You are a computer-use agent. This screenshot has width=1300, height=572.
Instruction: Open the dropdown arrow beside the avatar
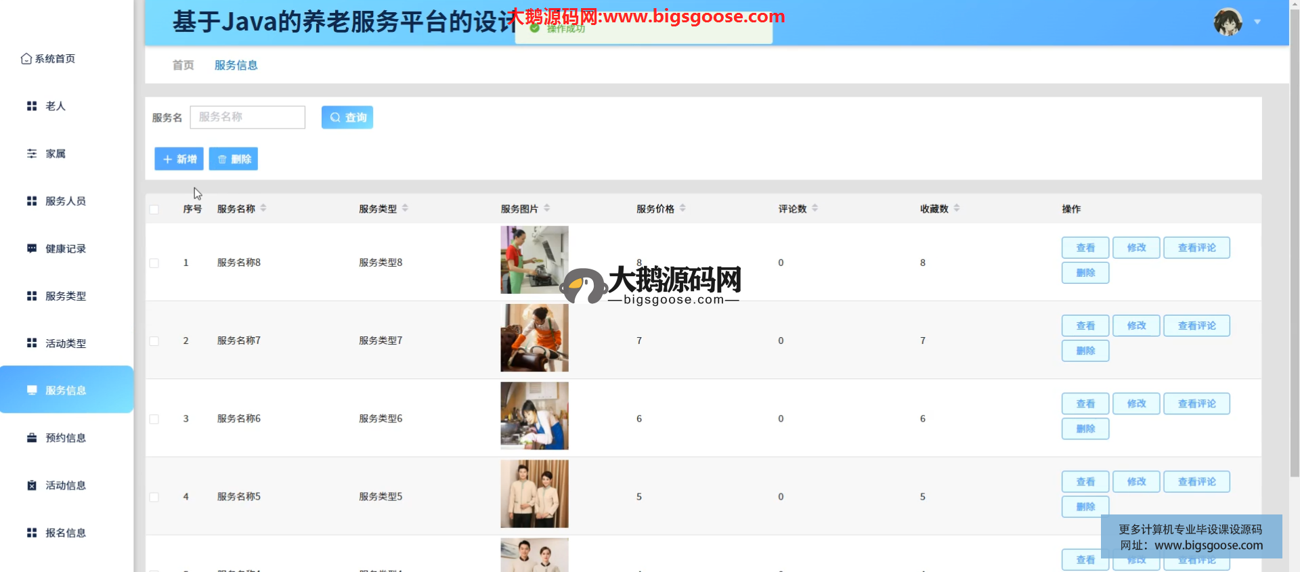[x=1257, y=22]
